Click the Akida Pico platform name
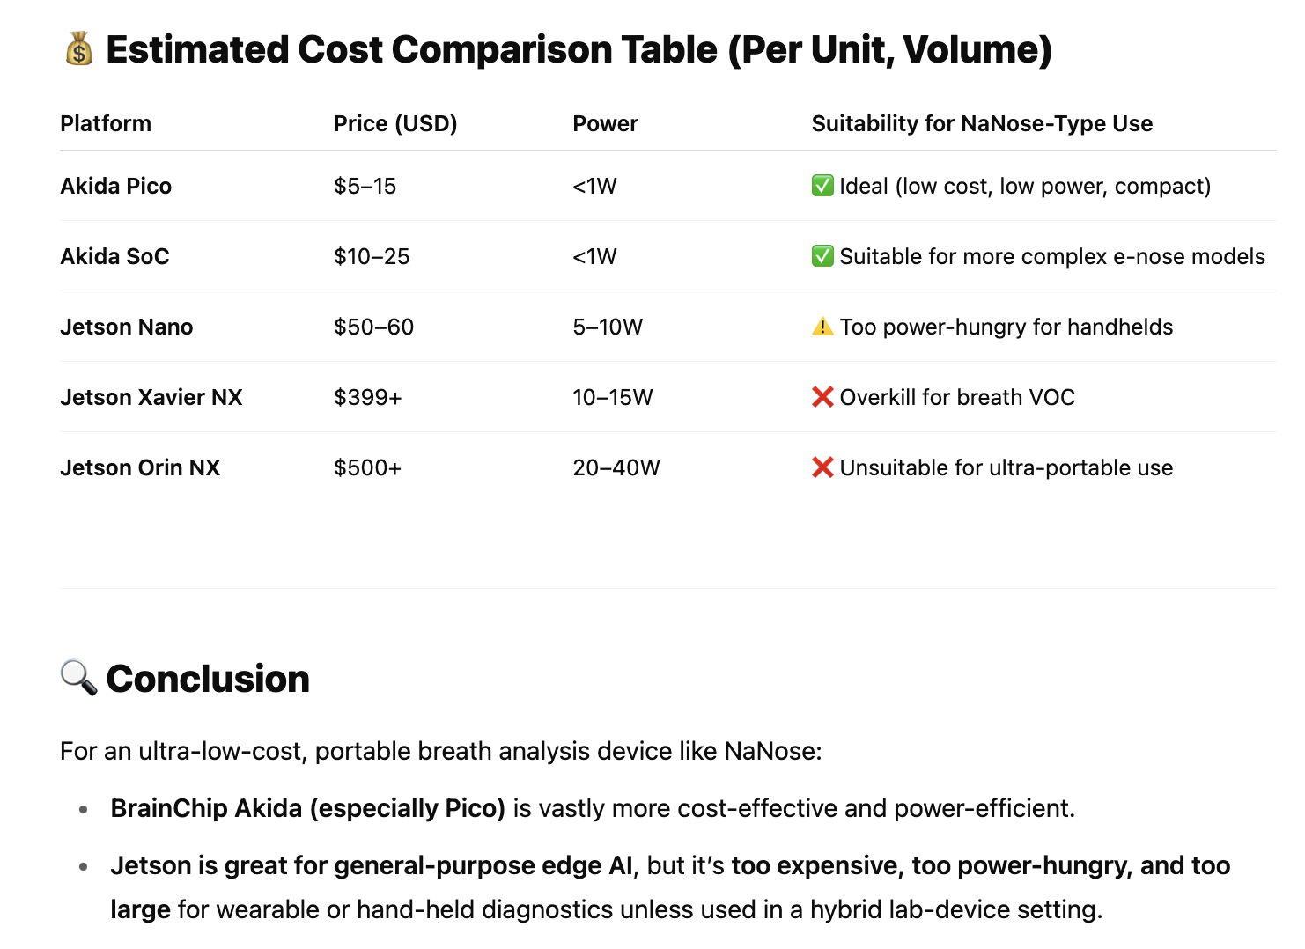1305x949 pixels. 116,186
